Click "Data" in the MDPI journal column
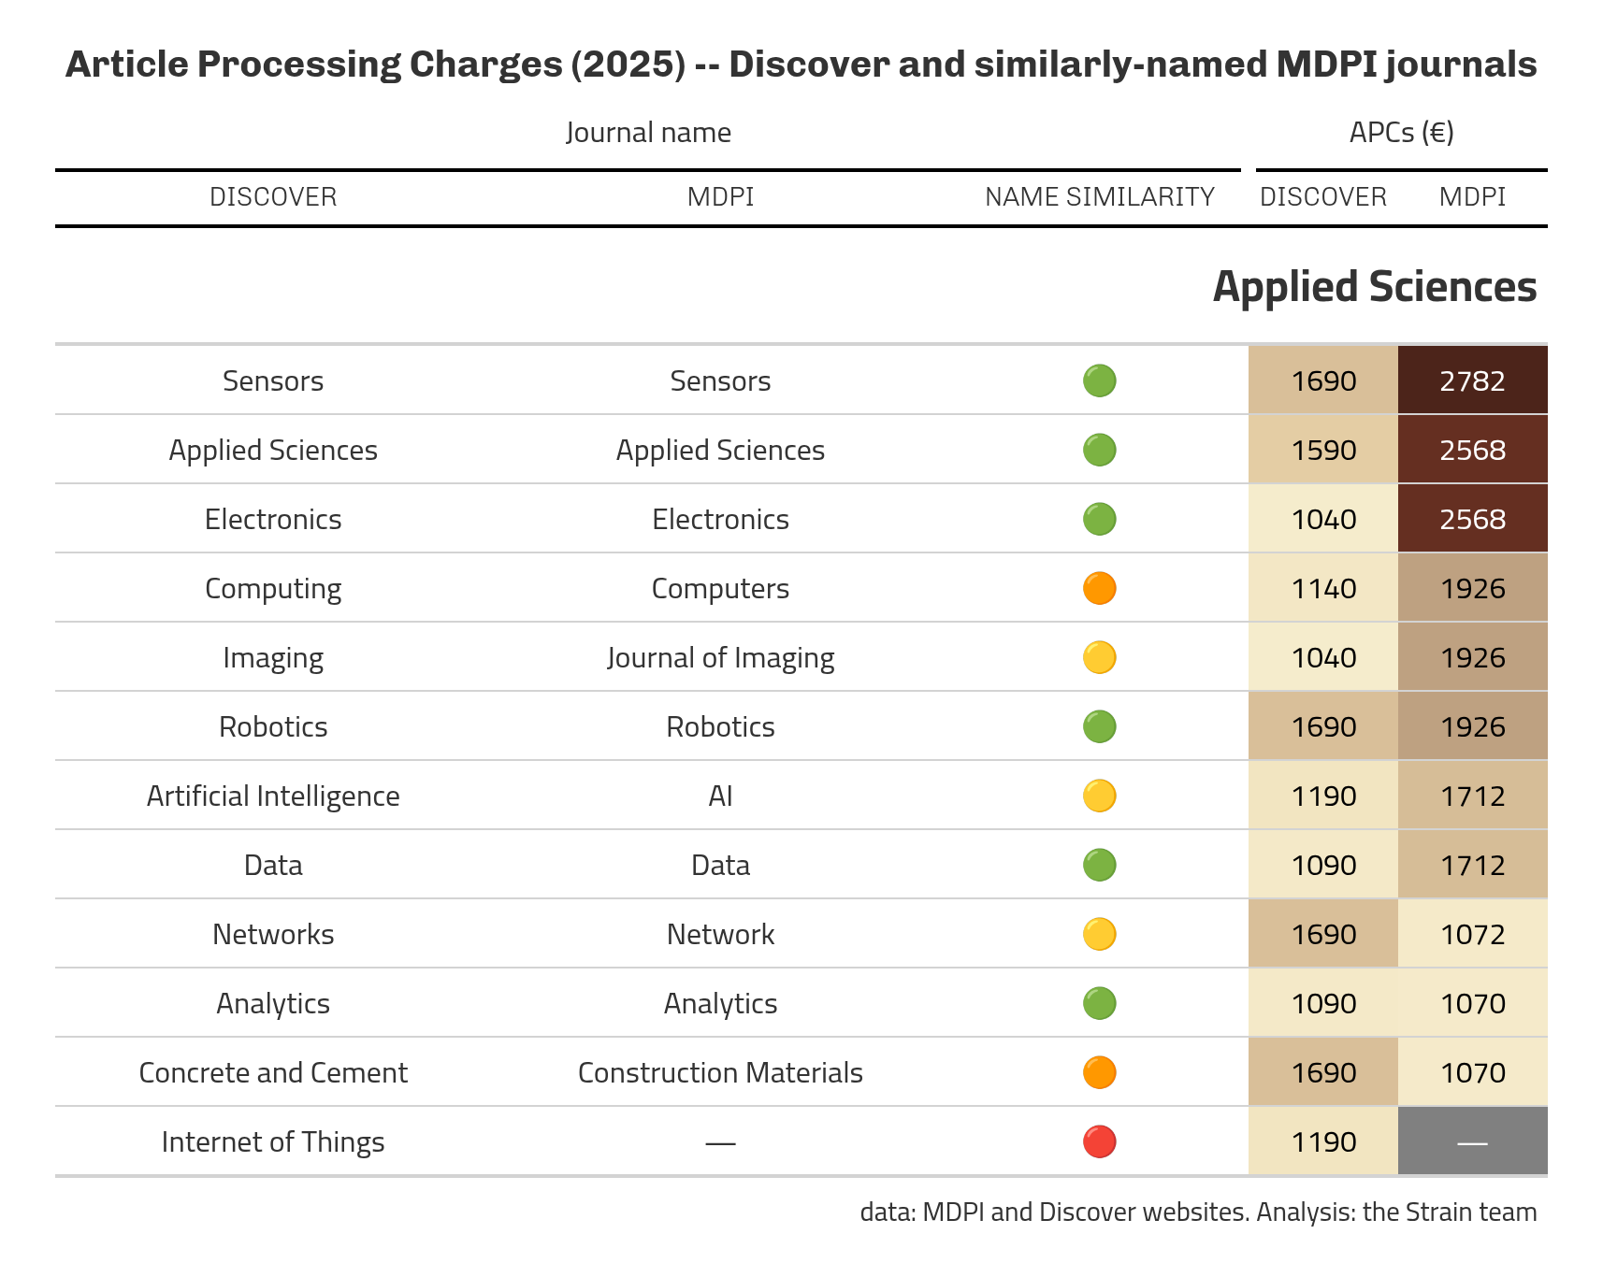 [x=720, y=865]
